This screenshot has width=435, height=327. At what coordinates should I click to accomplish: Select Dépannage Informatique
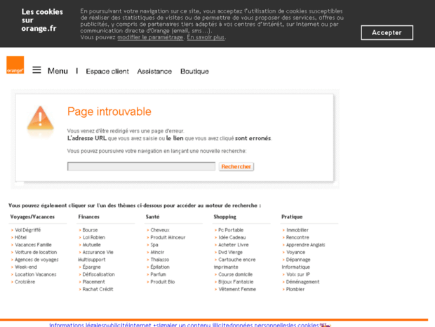click(x=296, y=263)
